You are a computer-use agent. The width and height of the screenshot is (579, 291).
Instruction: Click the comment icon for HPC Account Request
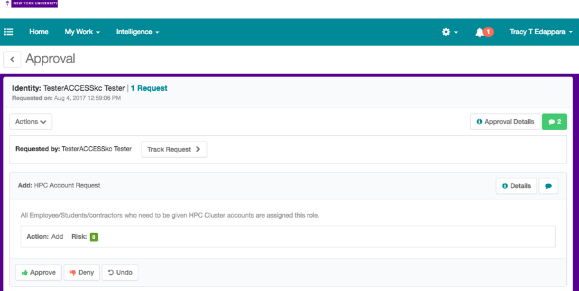[x=548, y=186]
